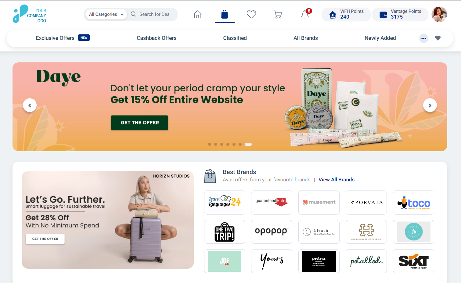Screen dimensions: 461x283
Task: Open the shopping cart icon
Action: pos(278,15)
